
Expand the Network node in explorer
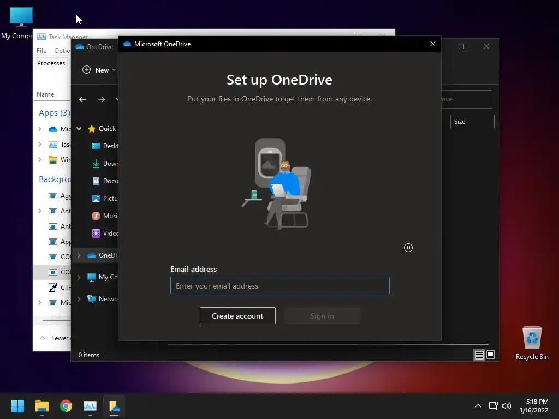click(x=79, y=298)
